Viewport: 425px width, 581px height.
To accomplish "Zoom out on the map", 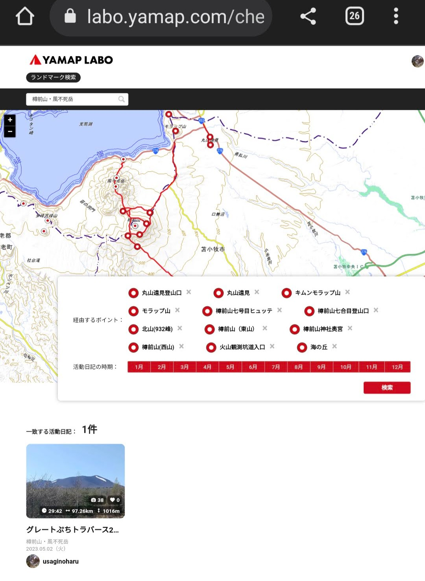I will click(x=10, y=132).
